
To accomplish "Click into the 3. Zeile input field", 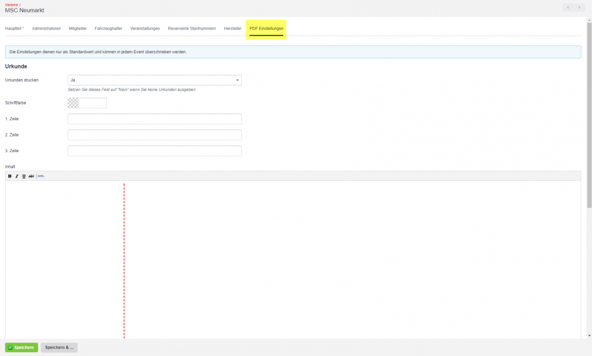I will (x=155, y=151).
